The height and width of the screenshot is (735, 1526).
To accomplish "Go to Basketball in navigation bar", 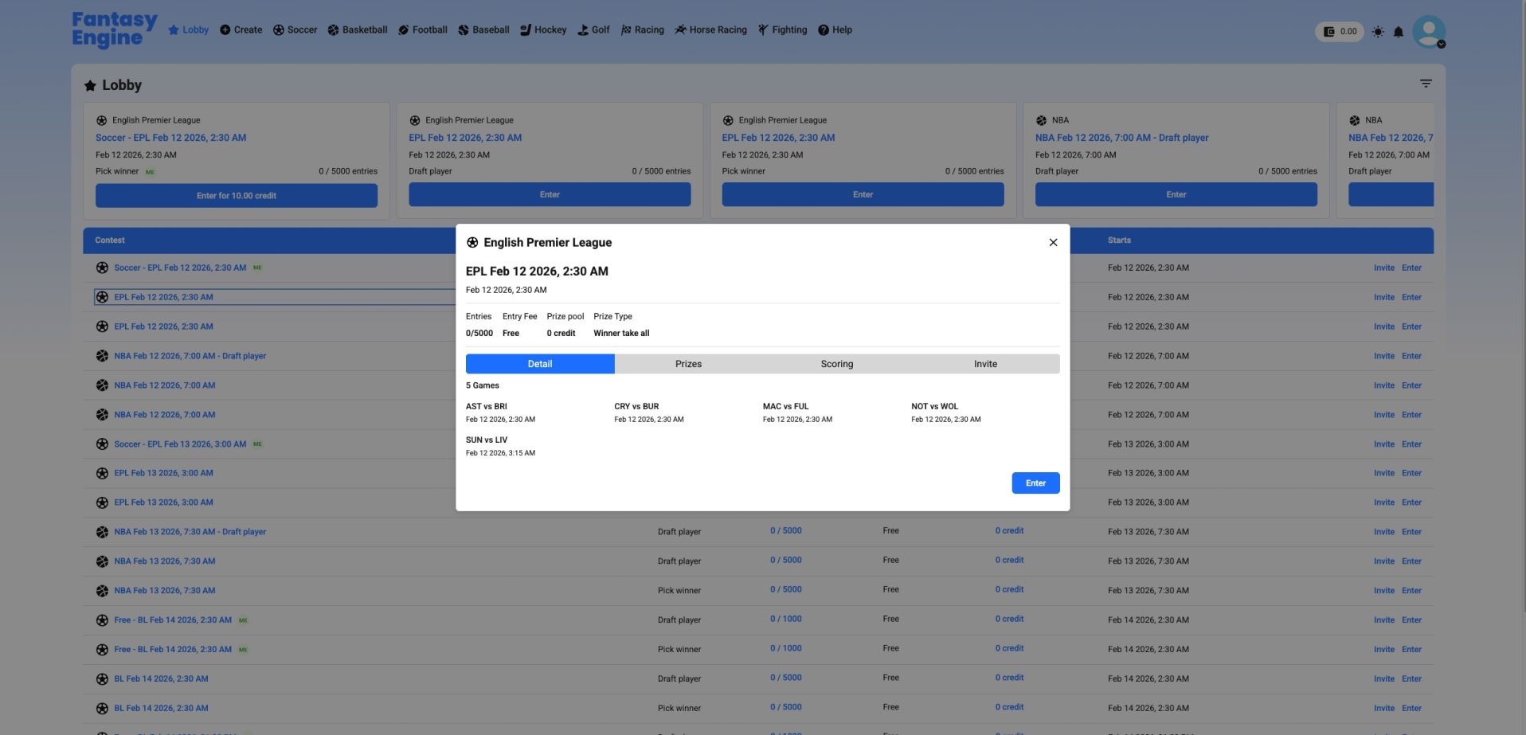I will pos(357,30).
